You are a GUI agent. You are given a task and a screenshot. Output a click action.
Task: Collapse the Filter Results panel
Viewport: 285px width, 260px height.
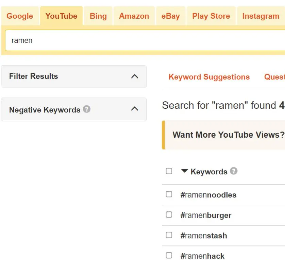135,76
